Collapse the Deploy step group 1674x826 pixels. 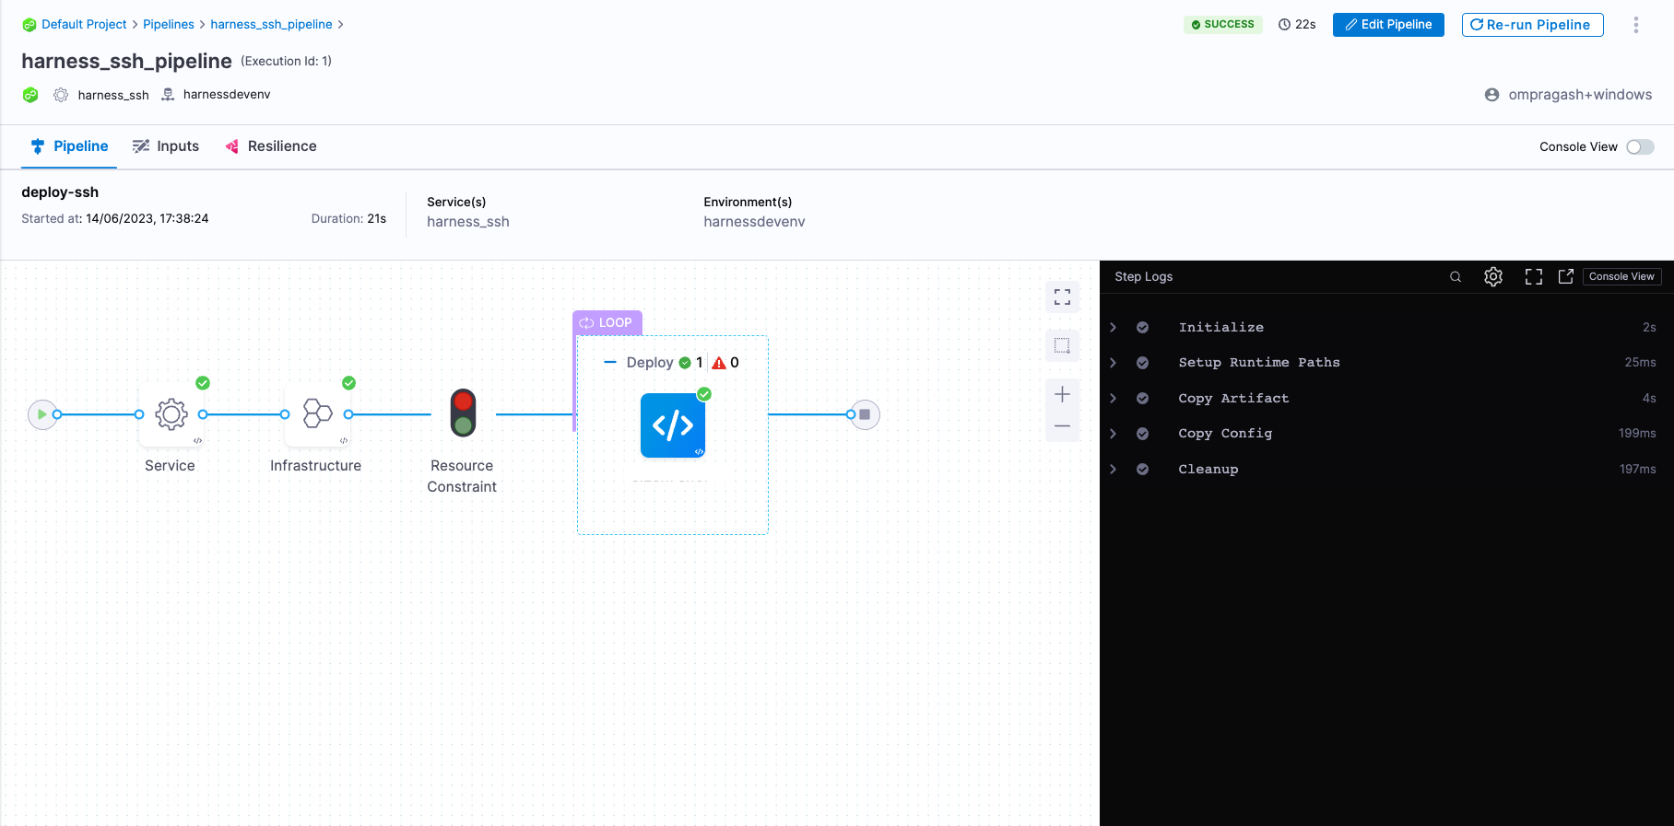coord(609,363)
